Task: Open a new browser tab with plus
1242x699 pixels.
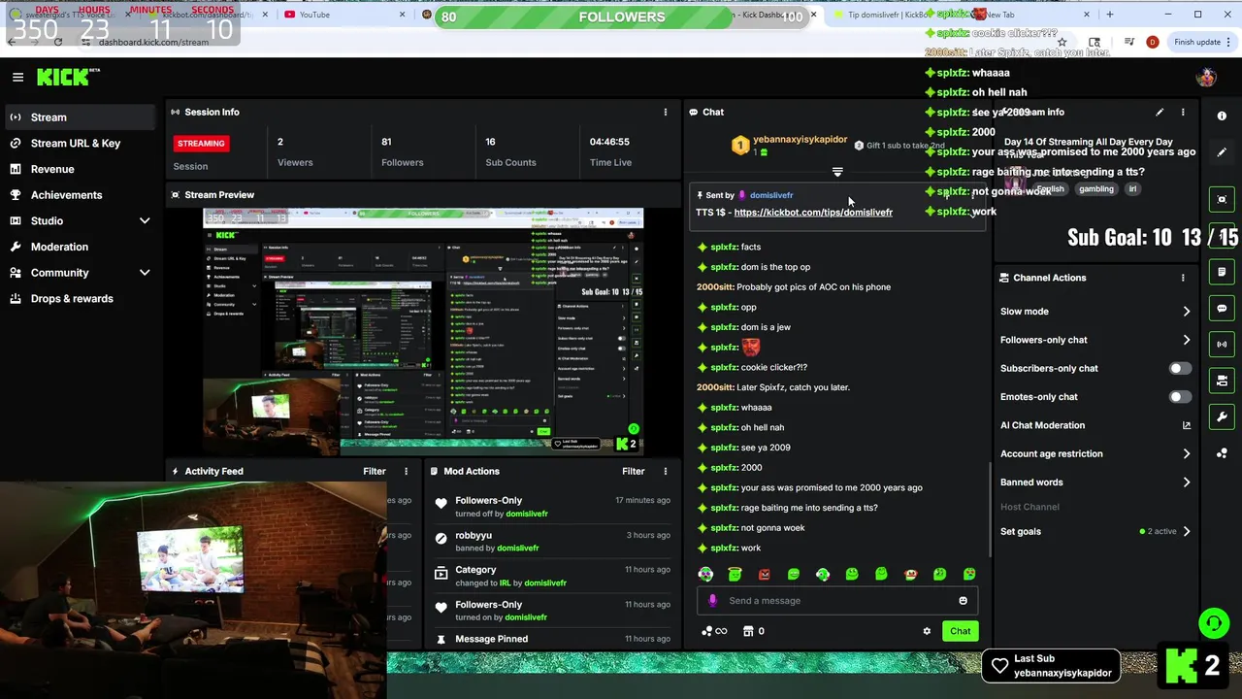Action: pos(1110,15)
